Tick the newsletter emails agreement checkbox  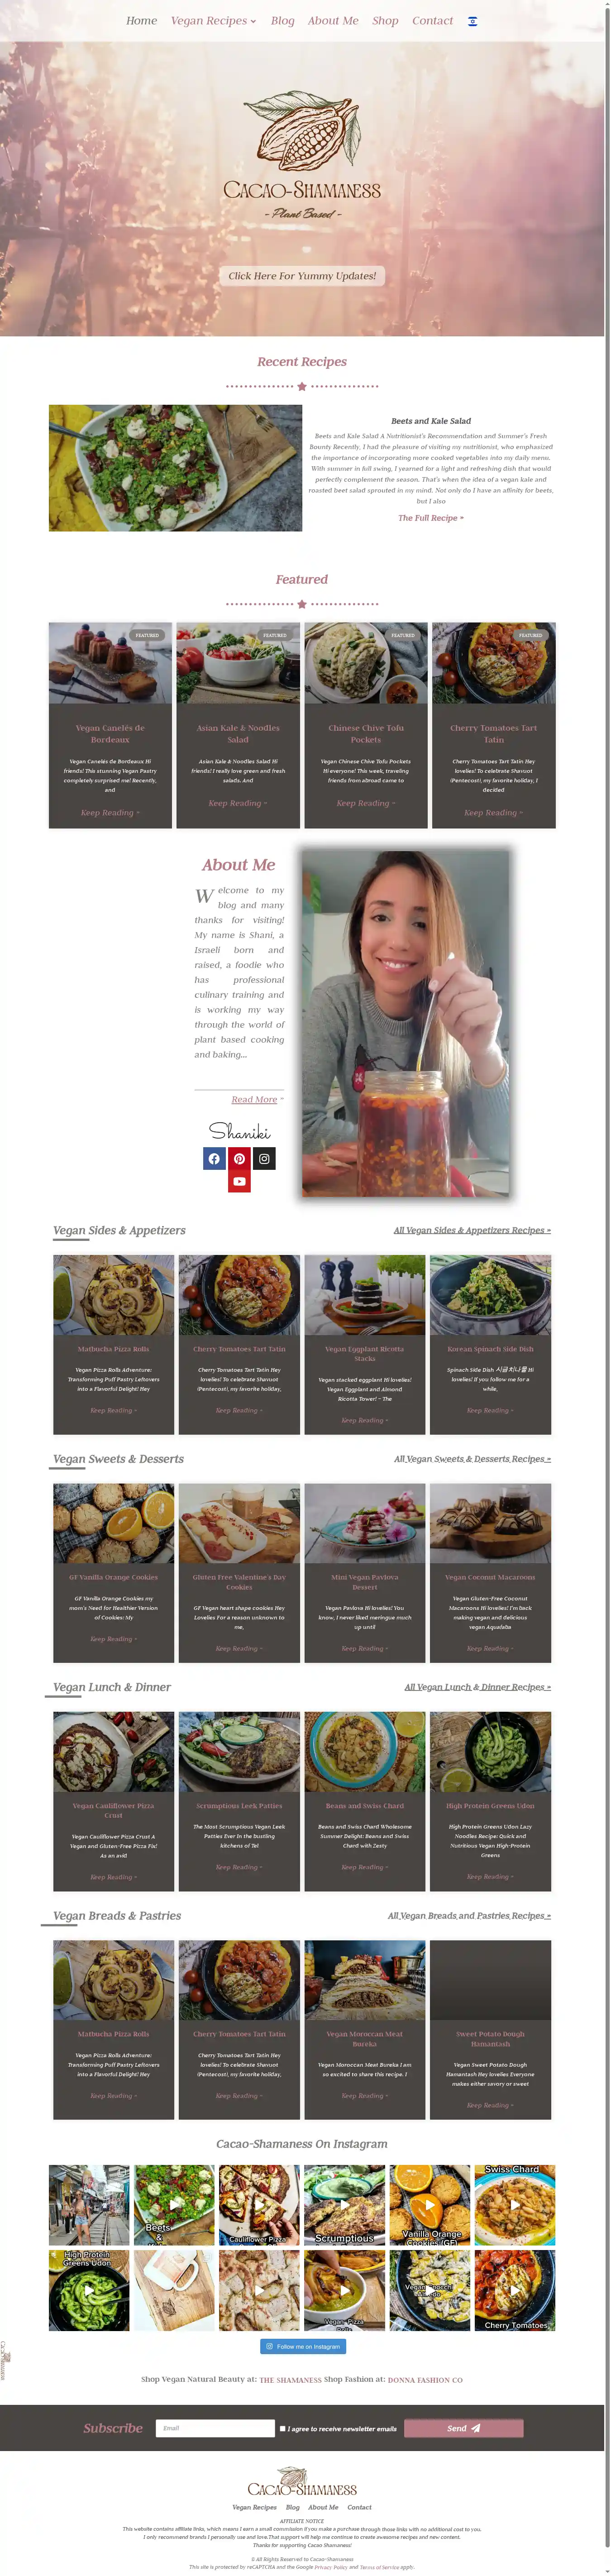coord(283,2428)
